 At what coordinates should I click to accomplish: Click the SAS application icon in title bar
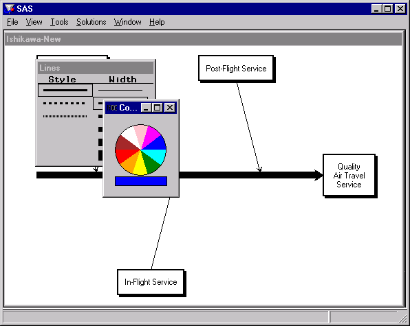[x=10, y=9]
